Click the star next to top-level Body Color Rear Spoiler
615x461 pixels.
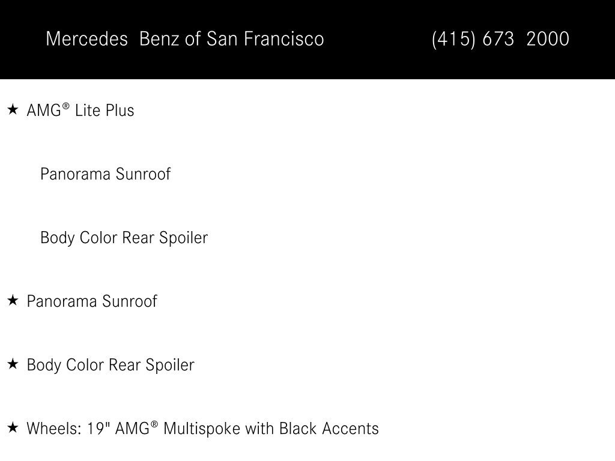coord(13,364)
